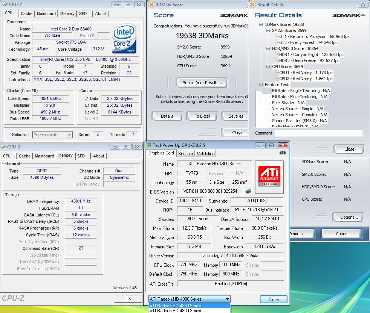This screenshot has height=313, width=370.
Task: Click CPU1 - Red Valley result row
Action: 306,73
